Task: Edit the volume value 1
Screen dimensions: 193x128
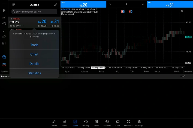Action: [x=126, y=4]
